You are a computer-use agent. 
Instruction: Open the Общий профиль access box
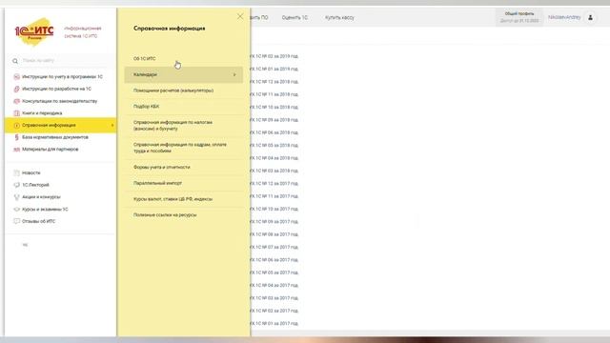pyautogui.click(x=518, y=17)
